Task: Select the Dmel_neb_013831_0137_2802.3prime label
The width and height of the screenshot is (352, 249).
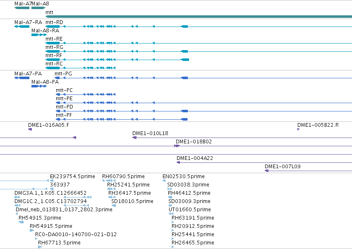Action: (x=64, y=210)
